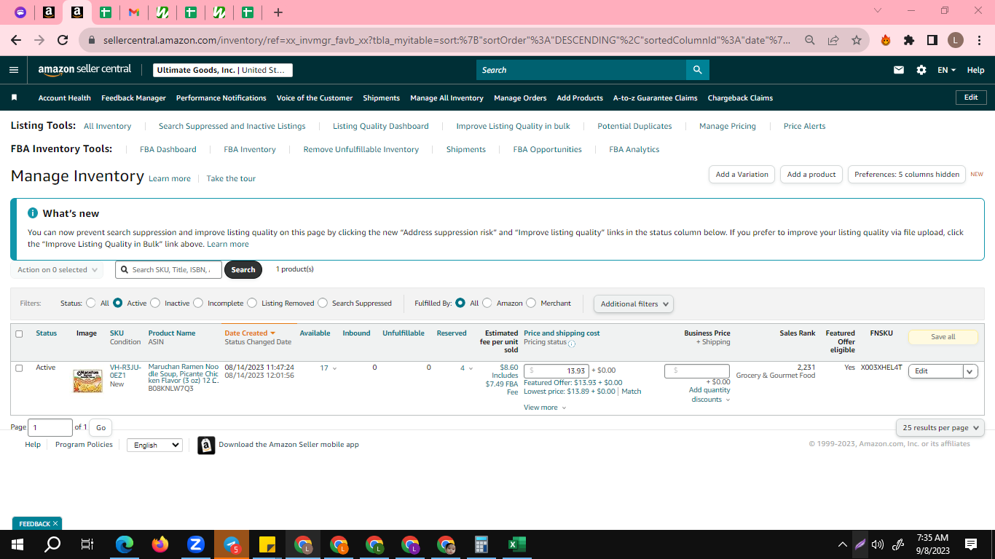This screenshot has height=559, width=995.
Task: Click the Pricing status info icon
Action: [572, 344]
